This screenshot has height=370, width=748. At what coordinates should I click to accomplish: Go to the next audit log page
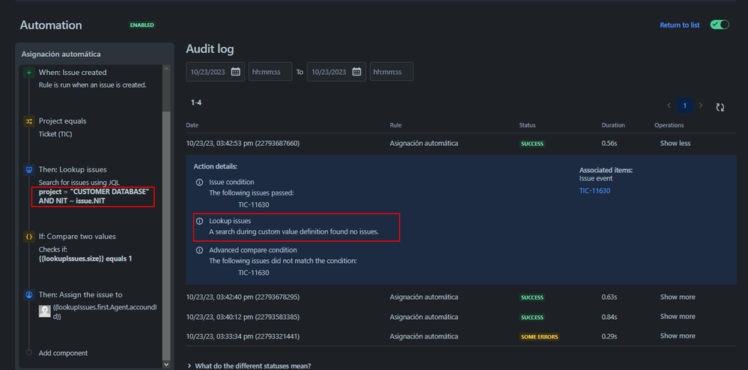point(701,106)
